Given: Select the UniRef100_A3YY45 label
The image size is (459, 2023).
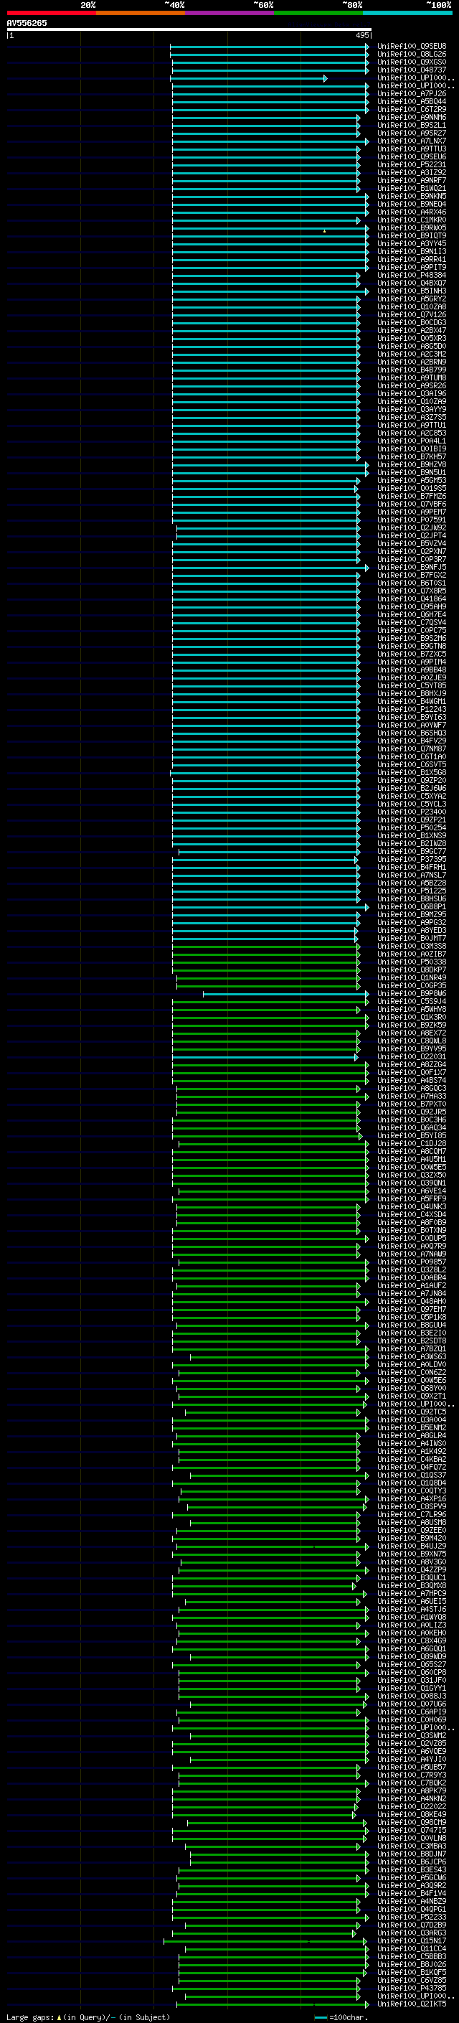Looking at the screenshot, I should click(x=412, y=244).
